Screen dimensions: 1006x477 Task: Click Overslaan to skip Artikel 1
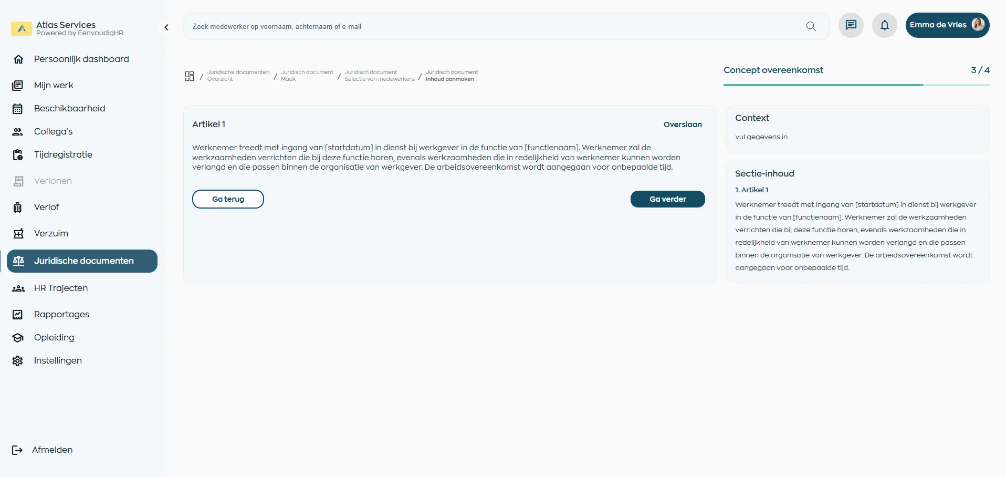pos(682,125)
